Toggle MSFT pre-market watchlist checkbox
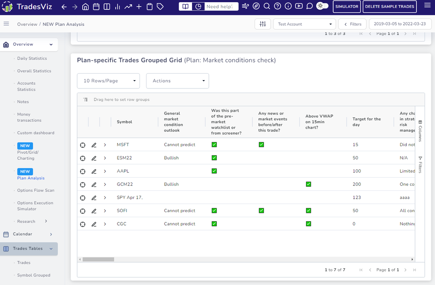 point(214,145)
